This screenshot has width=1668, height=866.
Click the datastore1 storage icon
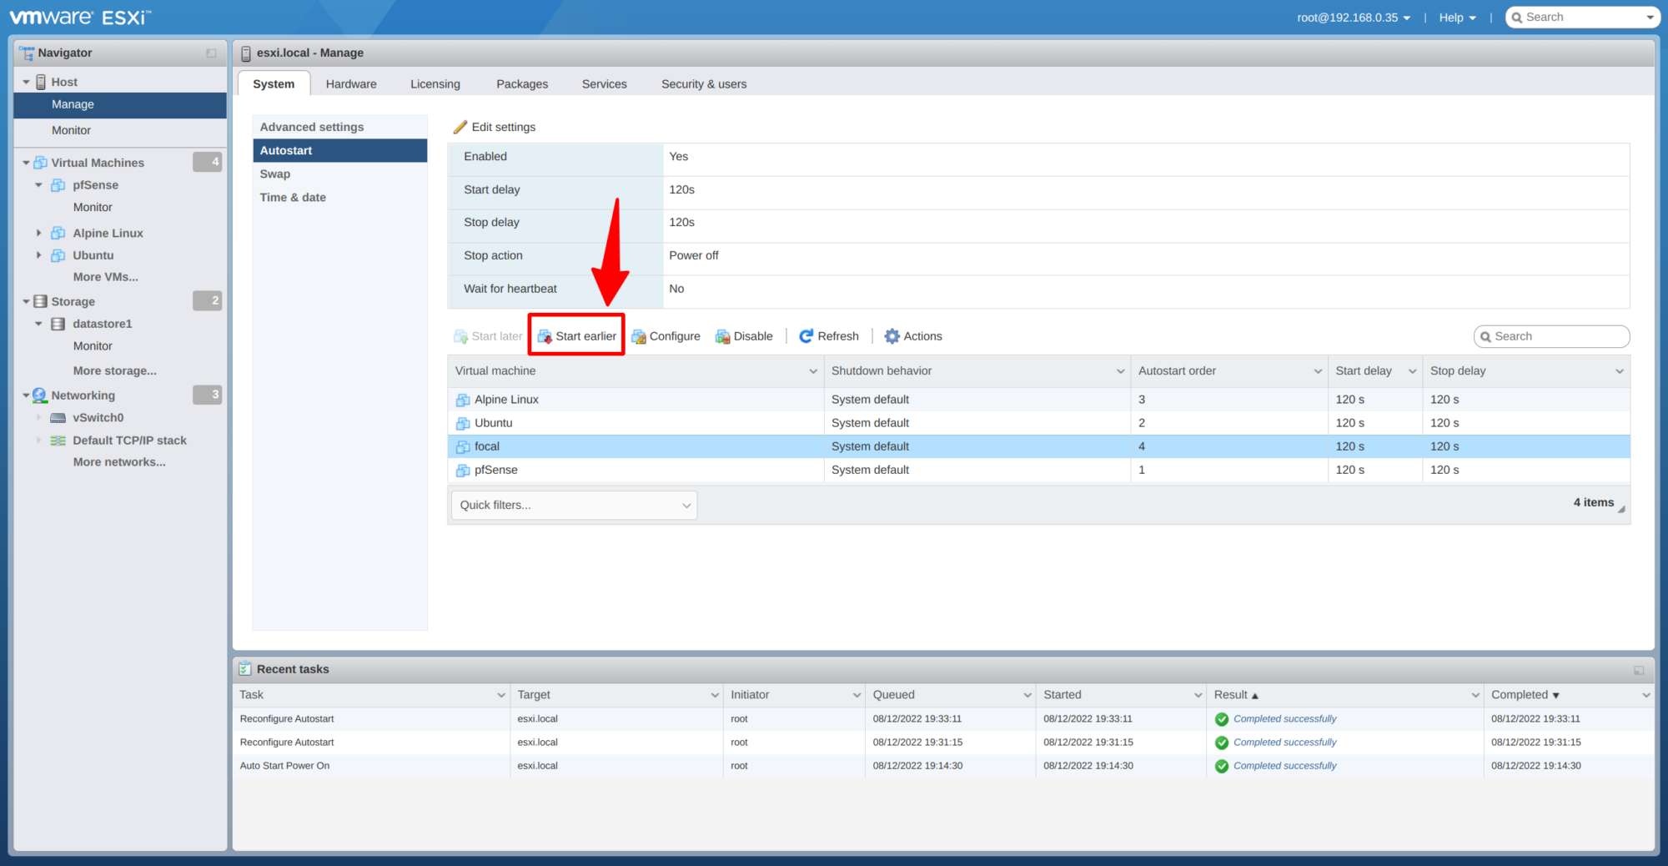(58, 324)
